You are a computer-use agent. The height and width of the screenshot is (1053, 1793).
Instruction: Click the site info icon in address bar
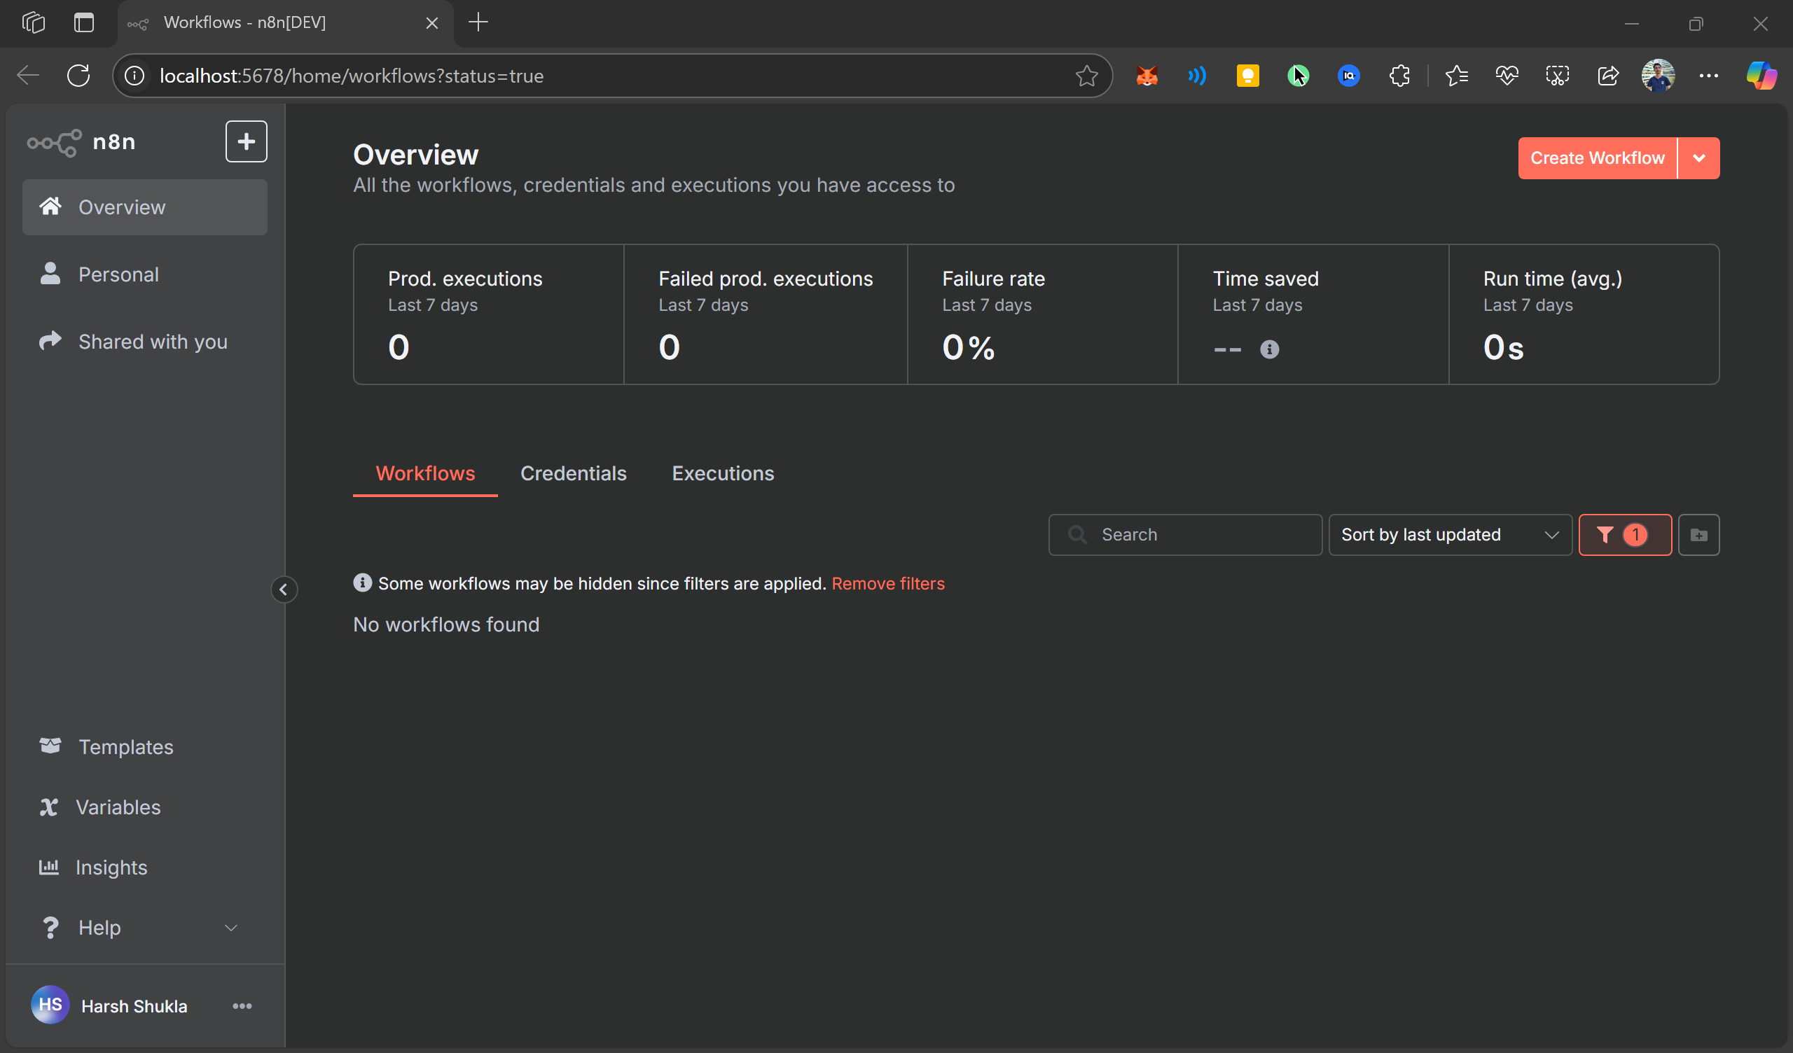coord(134,76)
